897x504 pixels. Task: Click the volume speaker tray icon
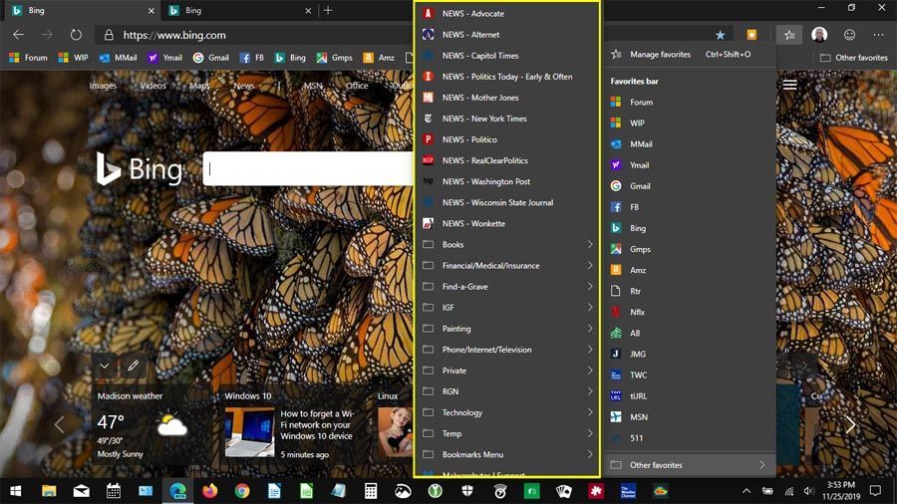pos(808,491)
